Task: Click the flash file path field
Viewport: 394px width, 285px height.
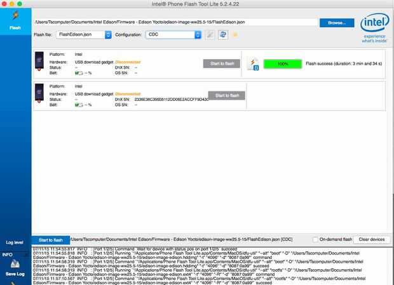Action: [x=175, y=22]
